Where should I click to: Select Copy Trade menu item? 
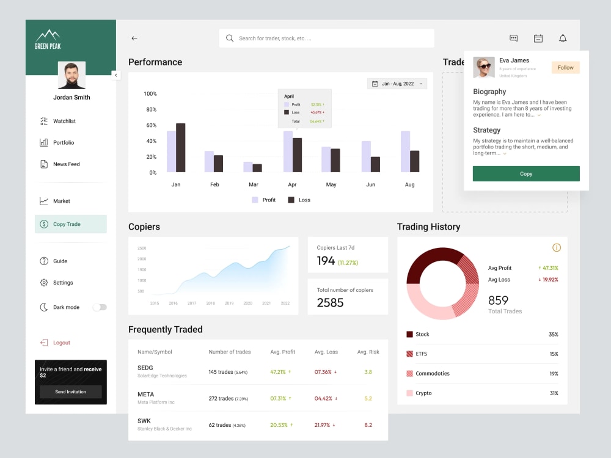click(x=70, y=224)
